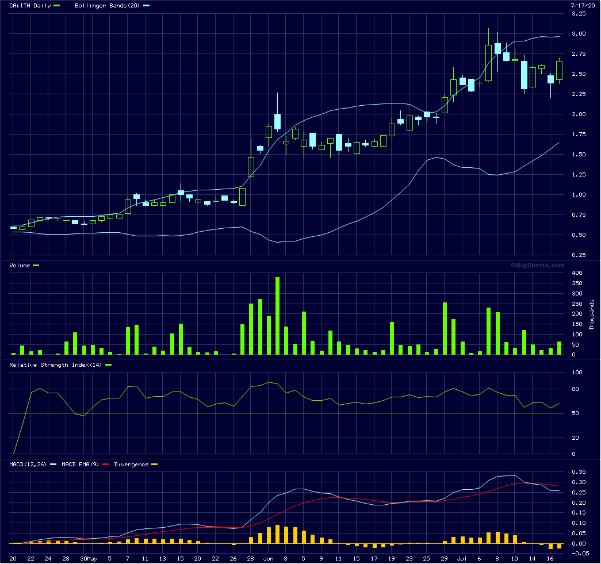Select the Divergence legend label
The height and width of the screenshot is (564, 601).
(131, 465)
